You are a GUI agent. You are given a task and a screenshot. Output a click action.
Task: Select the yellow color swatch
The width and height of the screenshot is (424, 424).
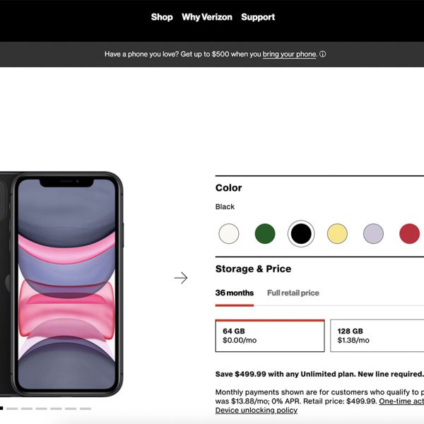337,234
